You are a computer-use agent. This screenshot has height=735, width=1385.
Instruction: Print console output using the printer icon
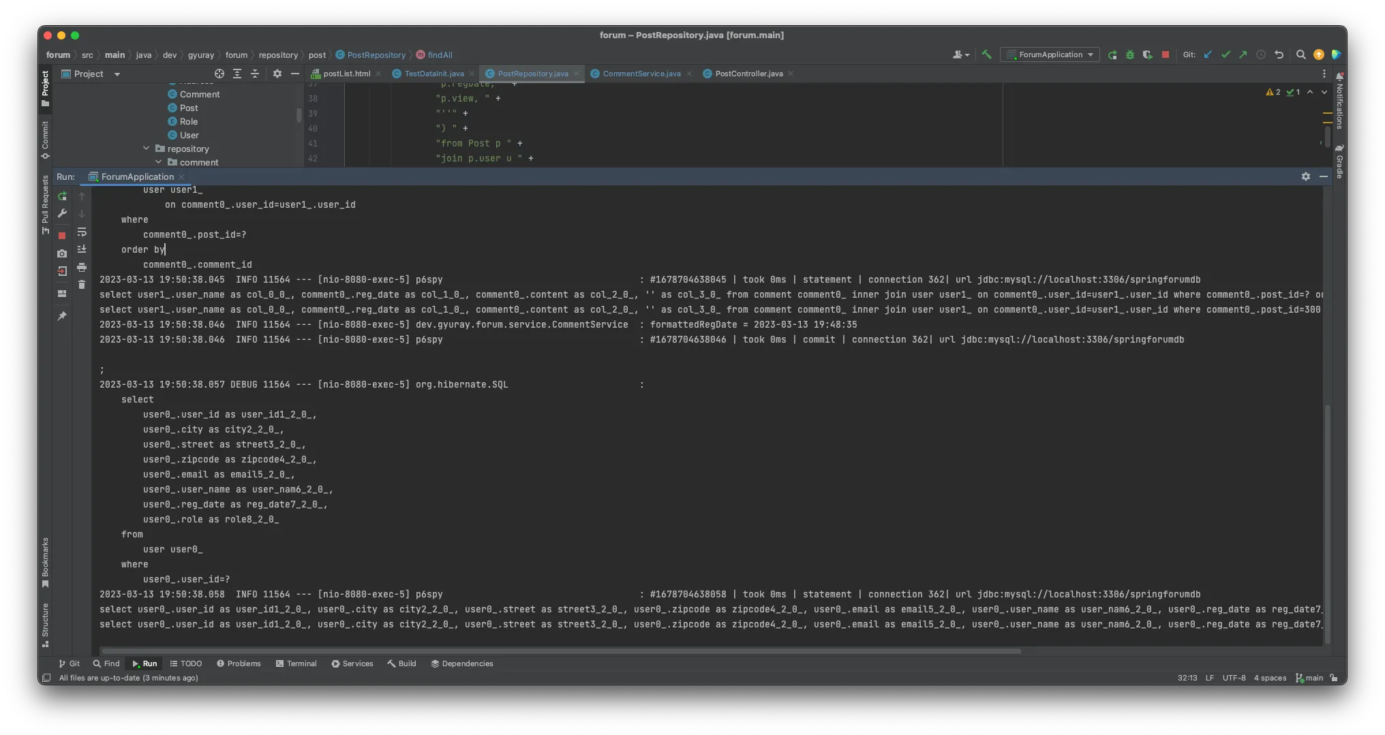click(82, 267)
